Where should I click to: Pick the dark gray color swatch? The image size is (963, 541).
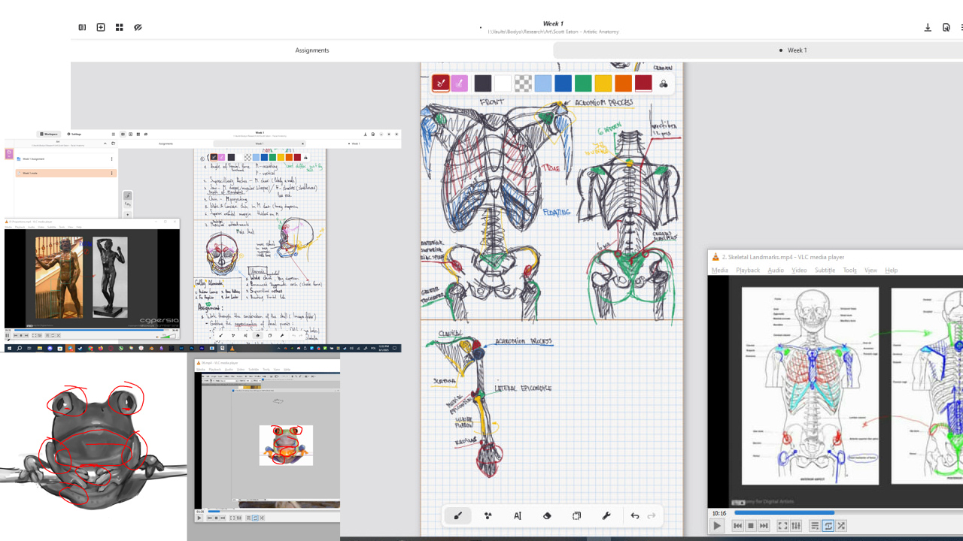pos(483,83)
